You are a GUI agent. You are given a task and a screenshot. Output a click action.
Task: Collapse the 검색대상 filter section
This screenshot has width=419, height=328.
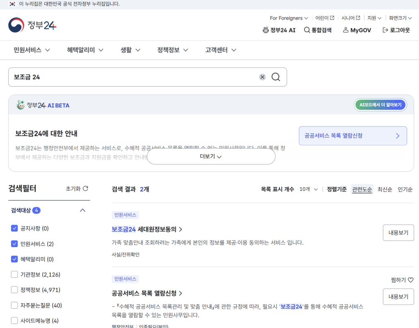[x=83, y=211]
